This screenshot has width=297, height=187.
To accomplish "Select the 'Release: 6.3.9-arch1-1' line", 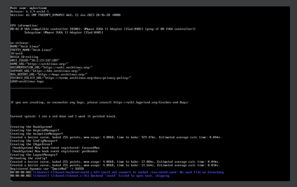I will pyautogui.click(x=30, y=11).
